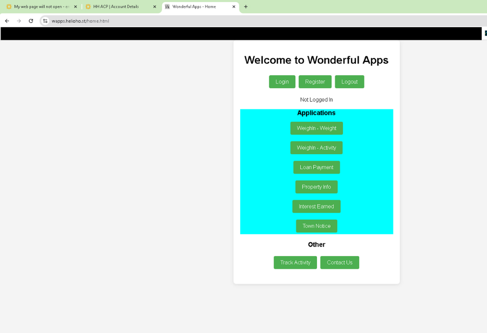Close the 'My web page will not open' tab
This screenshot has width=487, height=333.
75,7
